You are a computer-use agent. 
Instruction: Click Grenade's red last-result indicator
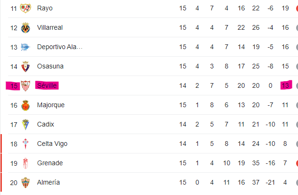(x=297, y=163)
